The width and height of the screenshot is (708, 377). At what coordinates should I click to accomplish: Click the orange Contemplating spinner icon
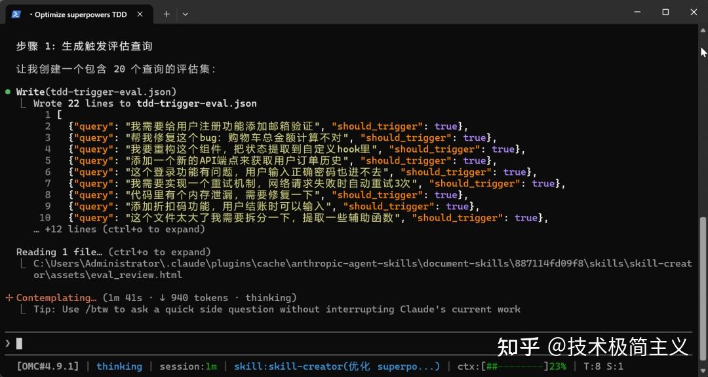(9, 298)
